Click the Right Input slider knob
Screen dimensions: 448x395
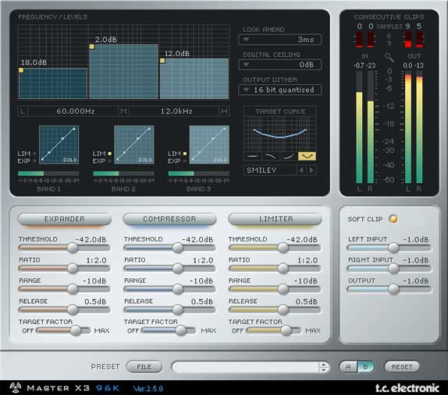[393, 268]
